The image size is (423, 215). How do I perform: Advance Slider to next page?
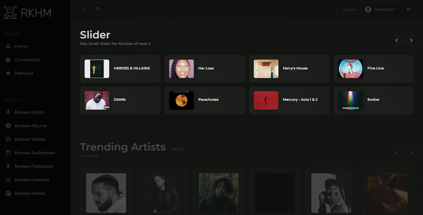(411, 40)
